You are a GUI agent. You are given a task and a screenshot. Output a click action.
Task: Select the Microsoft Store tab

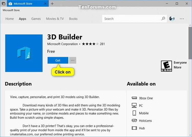pos(28,4)
